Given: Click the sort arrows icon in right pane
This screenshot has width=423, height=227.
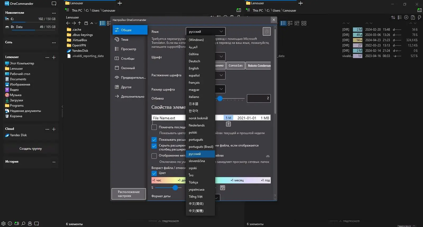Looking at the screenshot, I should (393, 17).
